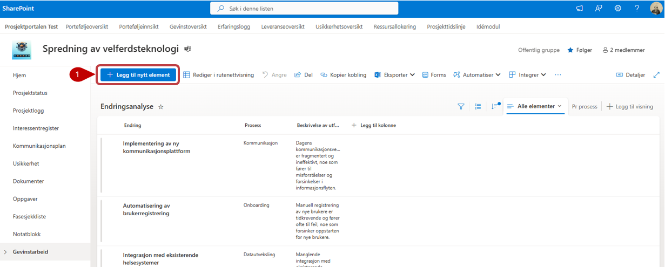Expand the Alle elementer view selector
Screen dimensions: 665x274
point(535,106)
